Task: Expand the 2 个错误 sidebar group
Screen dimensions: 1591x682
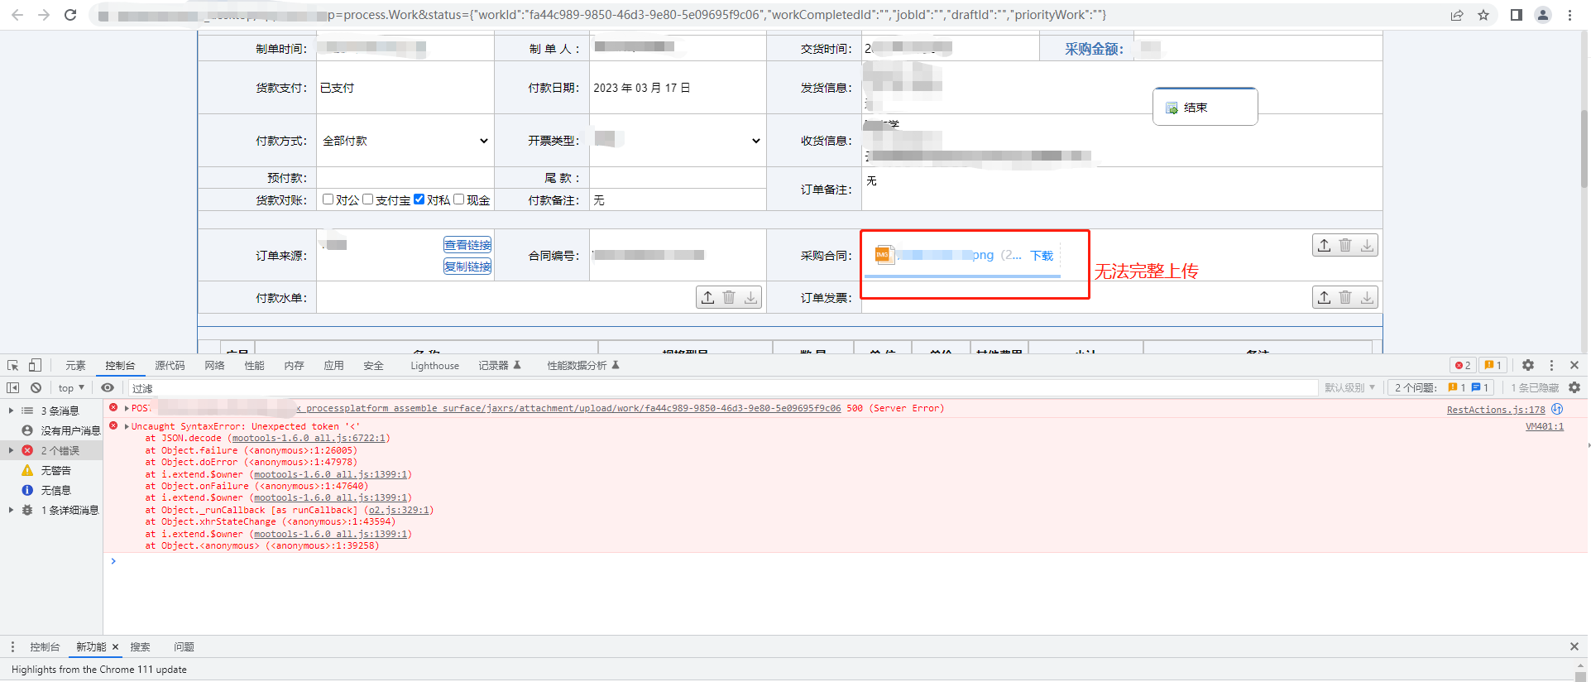Action: 11,450
